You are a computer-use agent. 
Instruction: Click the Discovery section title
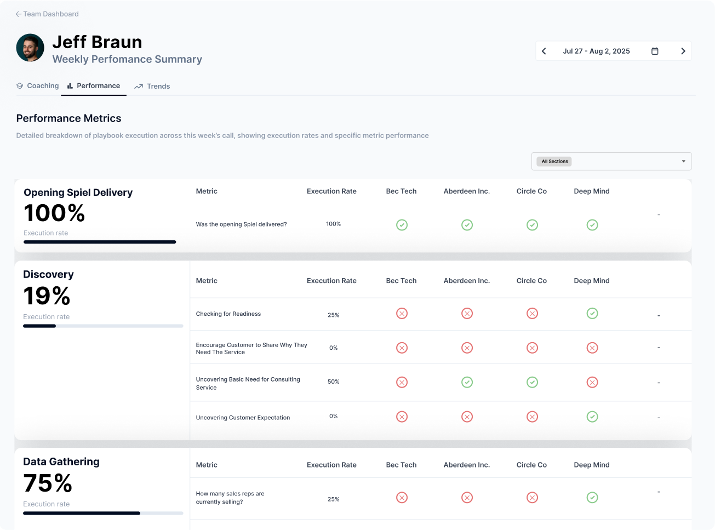[48, 275]
